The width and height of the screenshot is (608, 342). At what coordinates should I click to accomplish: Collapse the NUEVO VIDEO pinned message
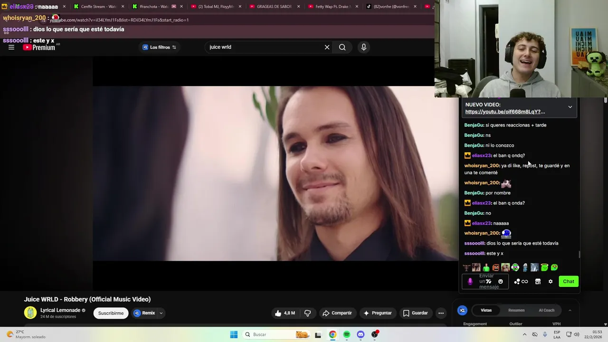(570, 107)
